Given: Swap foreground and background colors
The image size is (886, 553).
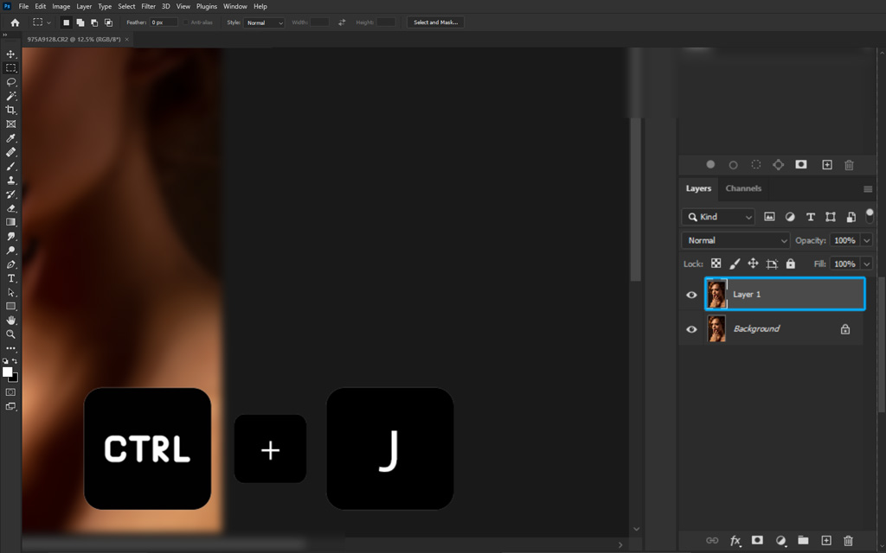Looking at the screenshot, I should 15,361.
